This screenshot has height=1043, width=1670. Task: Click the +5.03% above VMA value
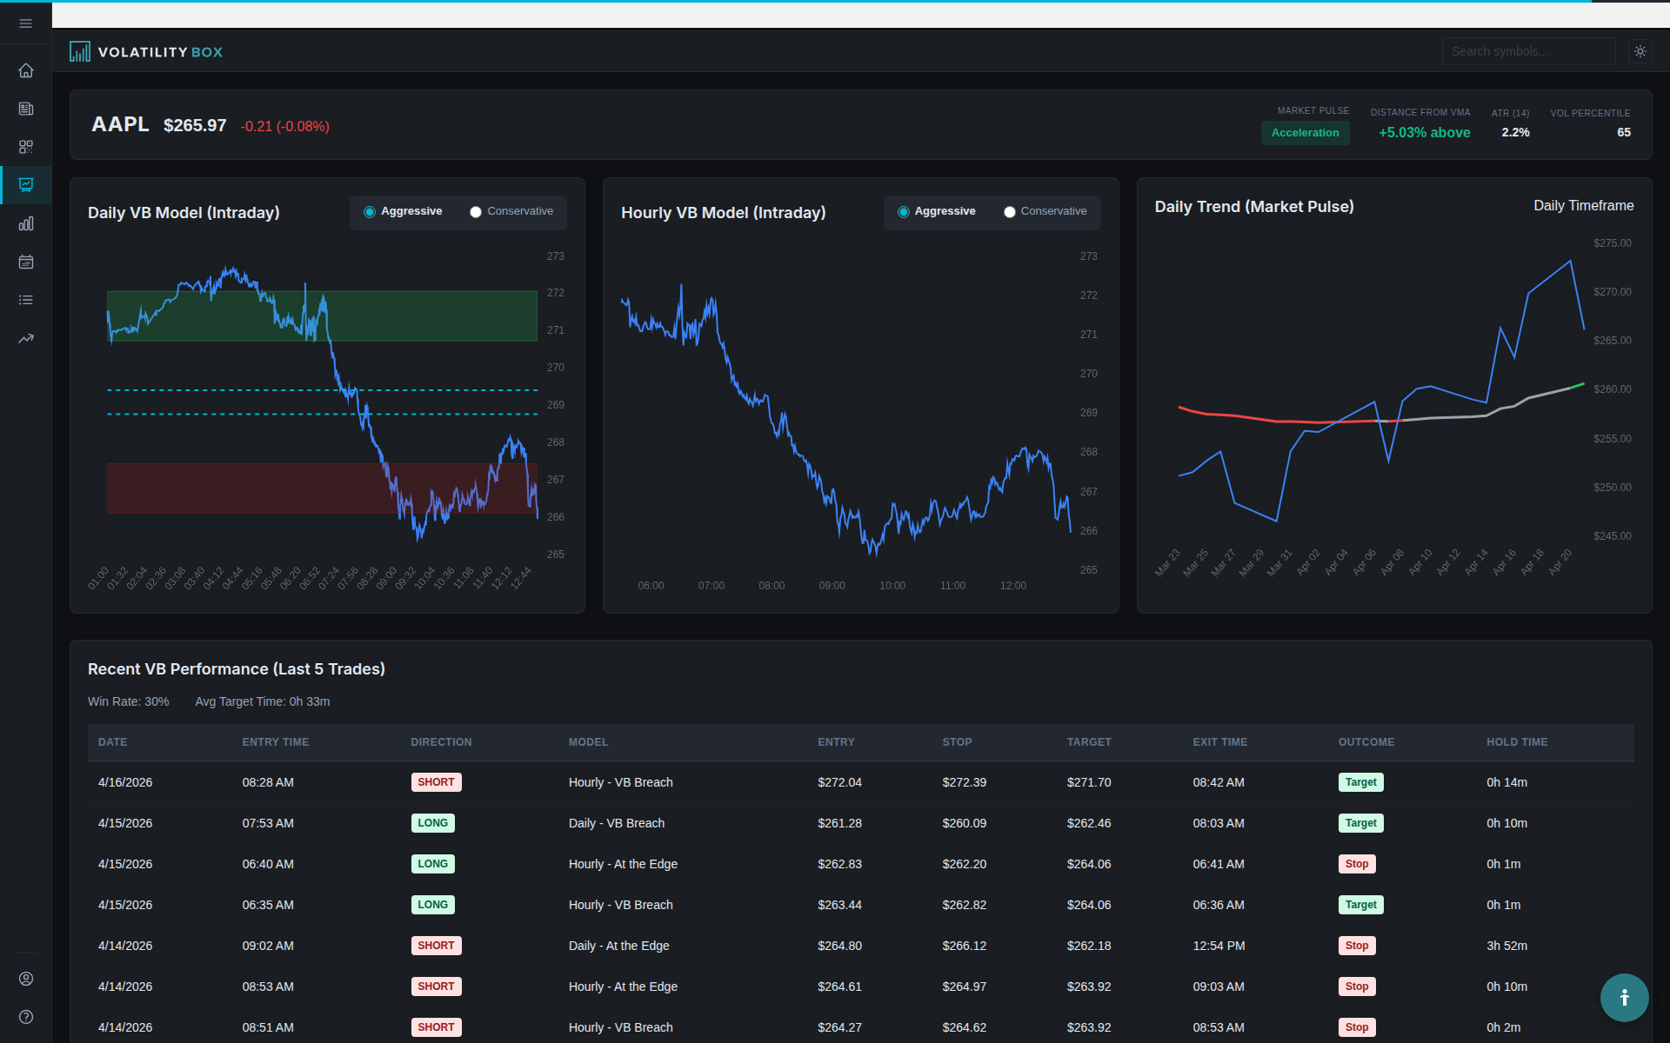point(1424,133)
